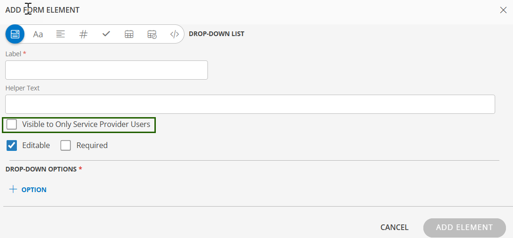The image size is (513, 238).
Task: Click the Cancel button
Action: [394, 228]
